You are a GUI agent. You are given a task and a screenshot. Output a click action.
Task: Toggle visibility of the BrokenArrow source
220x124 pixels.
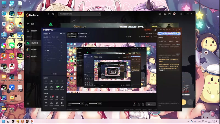62,45
